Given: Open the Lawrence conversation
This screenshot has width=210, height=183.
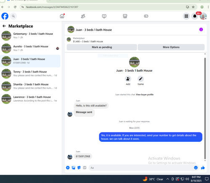Looking at the screenshot, I should click(30, 99).
